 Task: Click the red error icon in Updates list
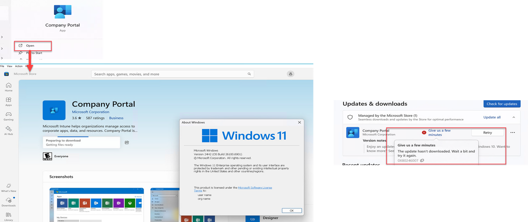424,132
